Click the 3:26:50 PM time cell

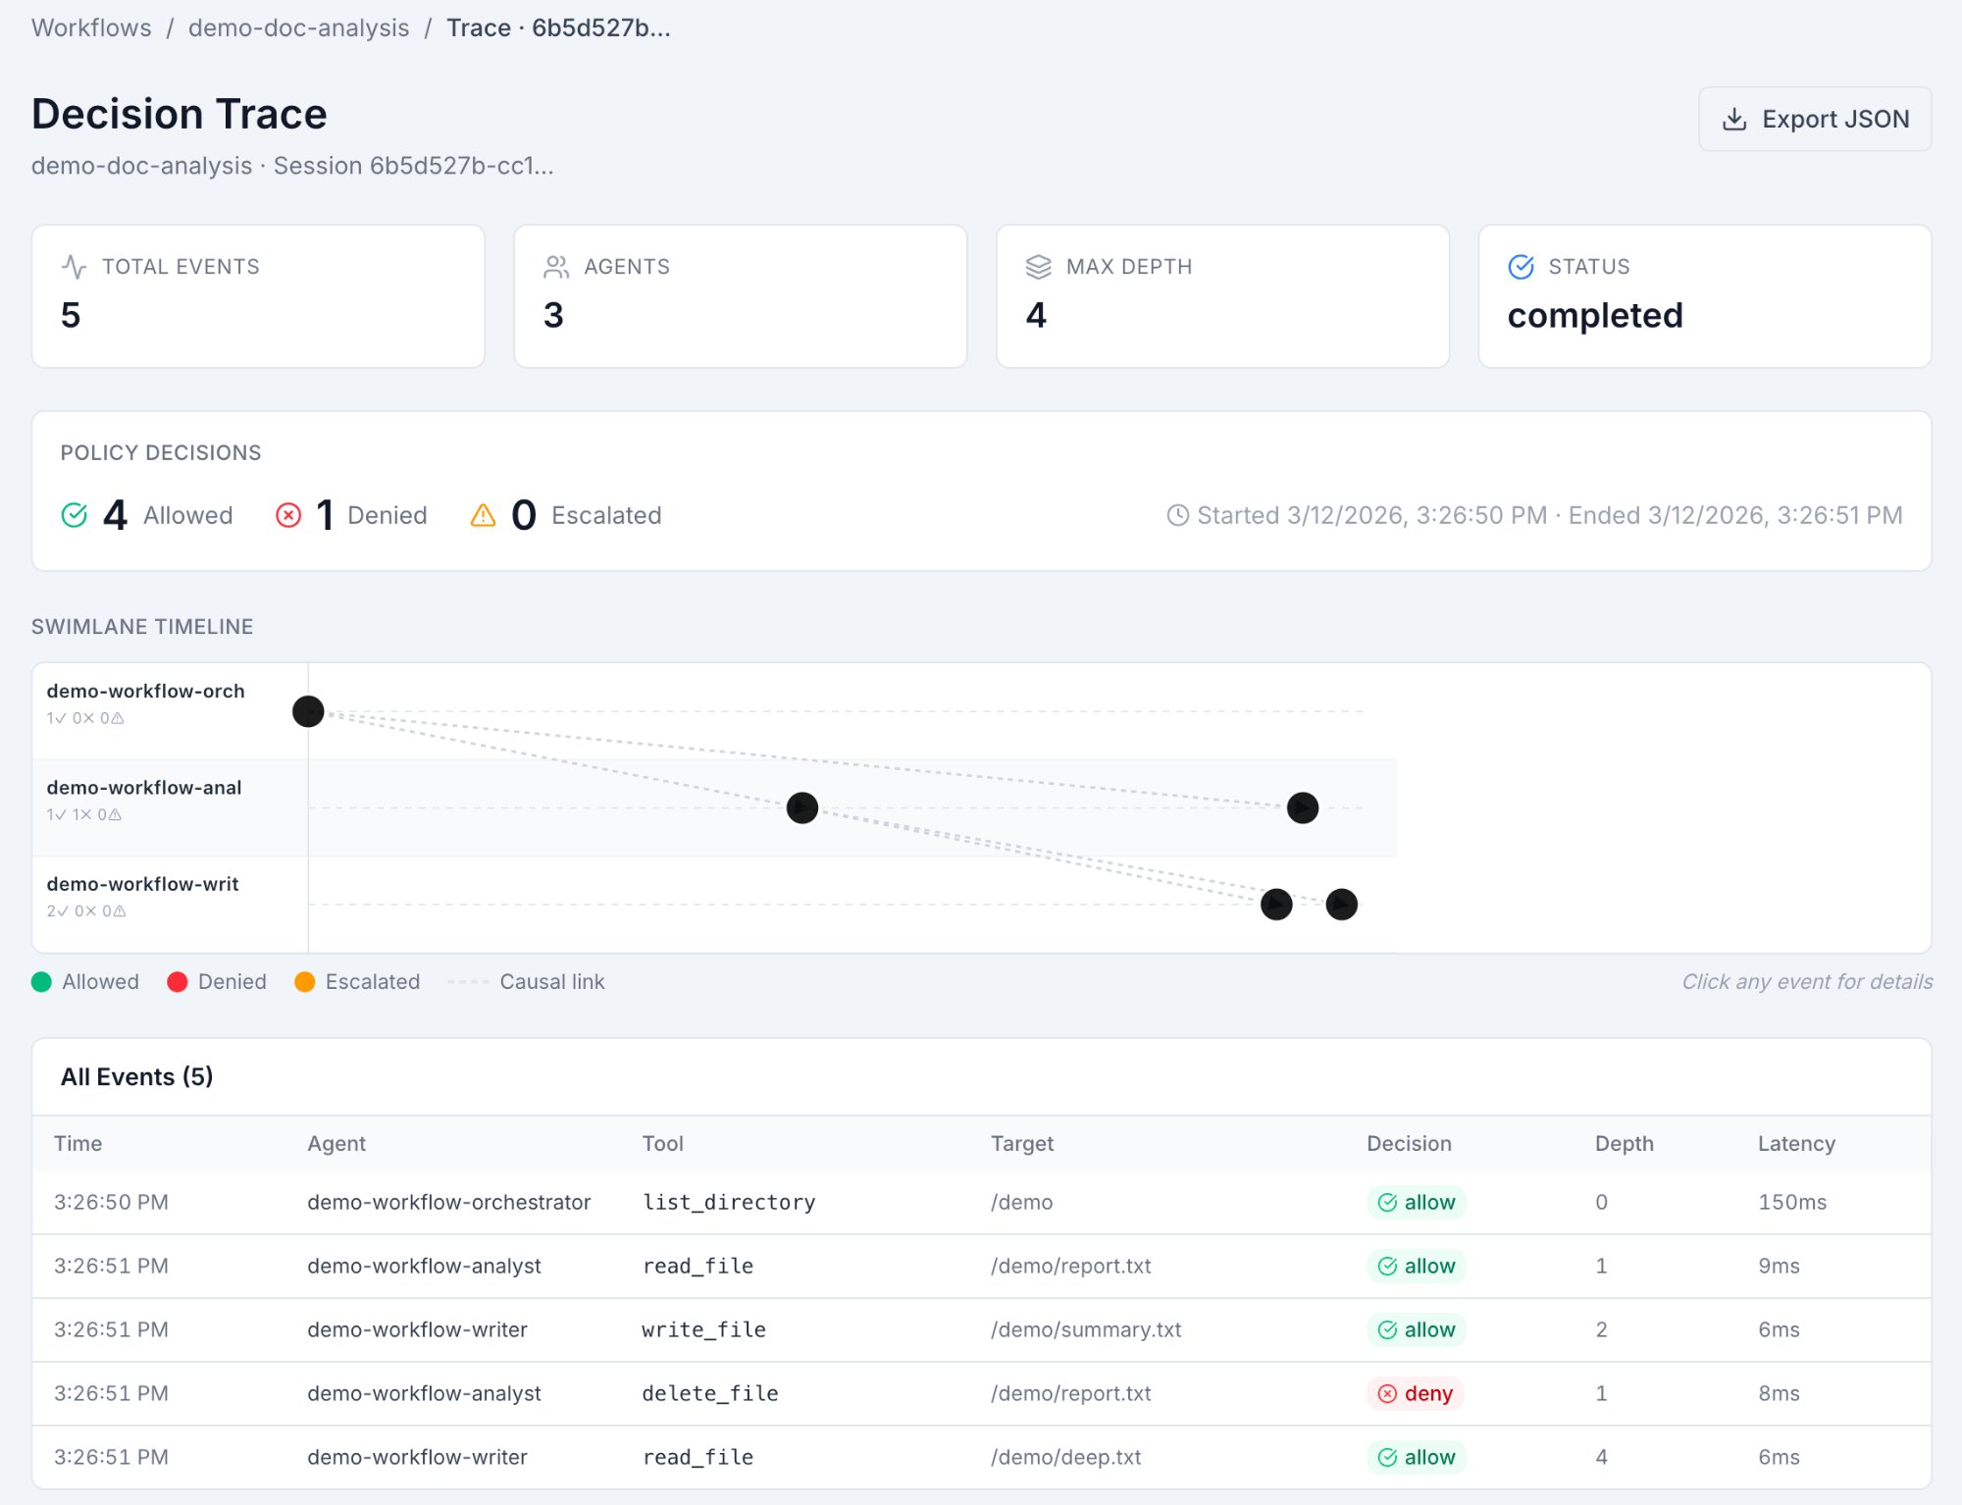click(x=111, y=1202)
